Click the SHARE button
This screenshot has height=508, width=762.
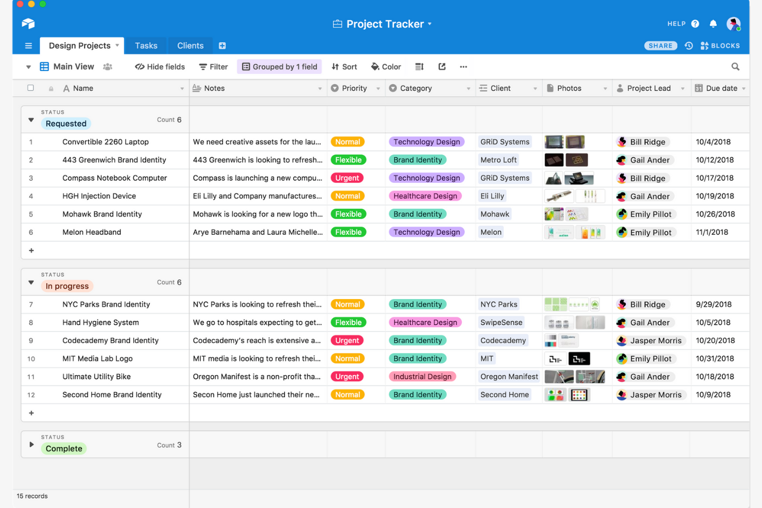tap(661, 45)
